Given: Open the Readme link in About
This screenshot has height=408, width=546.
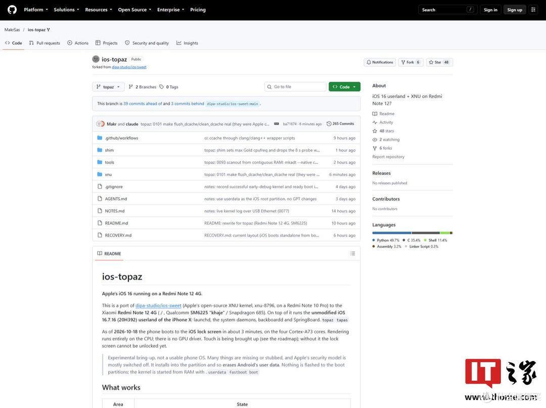Looking at the screenshot, I should coord(383,114).
